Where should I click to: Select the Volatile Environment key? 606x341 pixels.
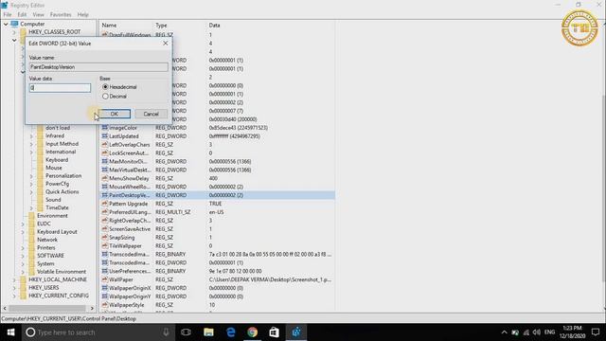click(62, 272)
